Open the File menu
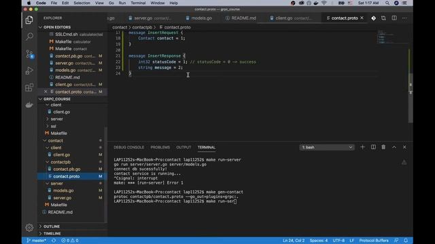 [54, 3]
